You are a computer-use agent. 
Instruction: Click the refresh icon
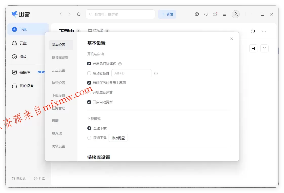[x=79, y=14]
